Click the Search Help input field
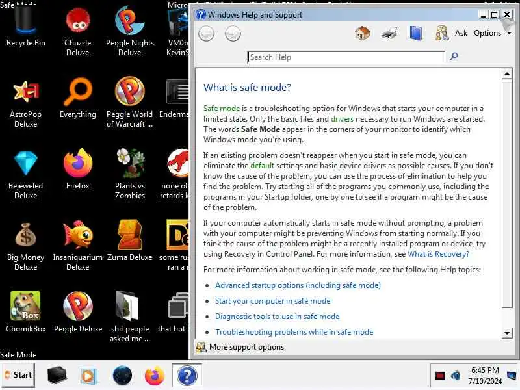 click(x=346, y=57)
